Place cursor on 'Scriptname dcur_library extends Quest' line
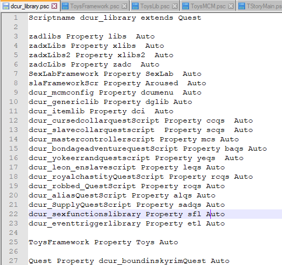The height and width of the screenshot is (265, 282). pyautogui.click(x=115, y=18)
